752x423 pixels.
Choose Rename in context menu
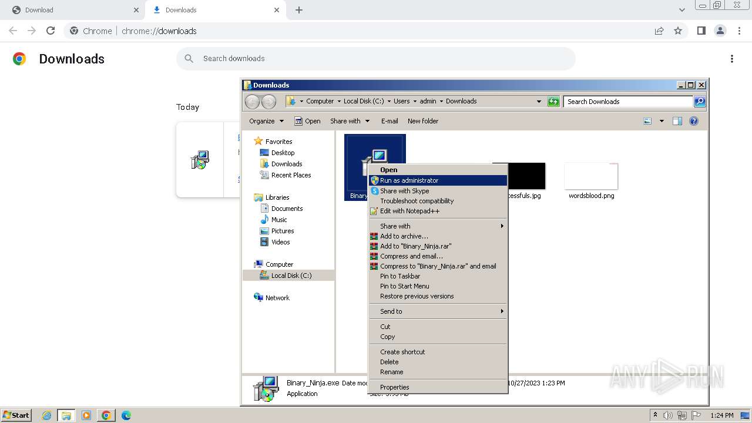(x=438, y=372)
